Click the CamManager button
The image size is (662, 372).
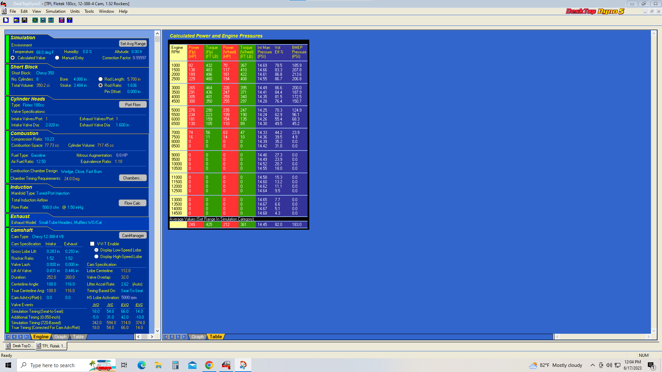[x=133, y=236]
